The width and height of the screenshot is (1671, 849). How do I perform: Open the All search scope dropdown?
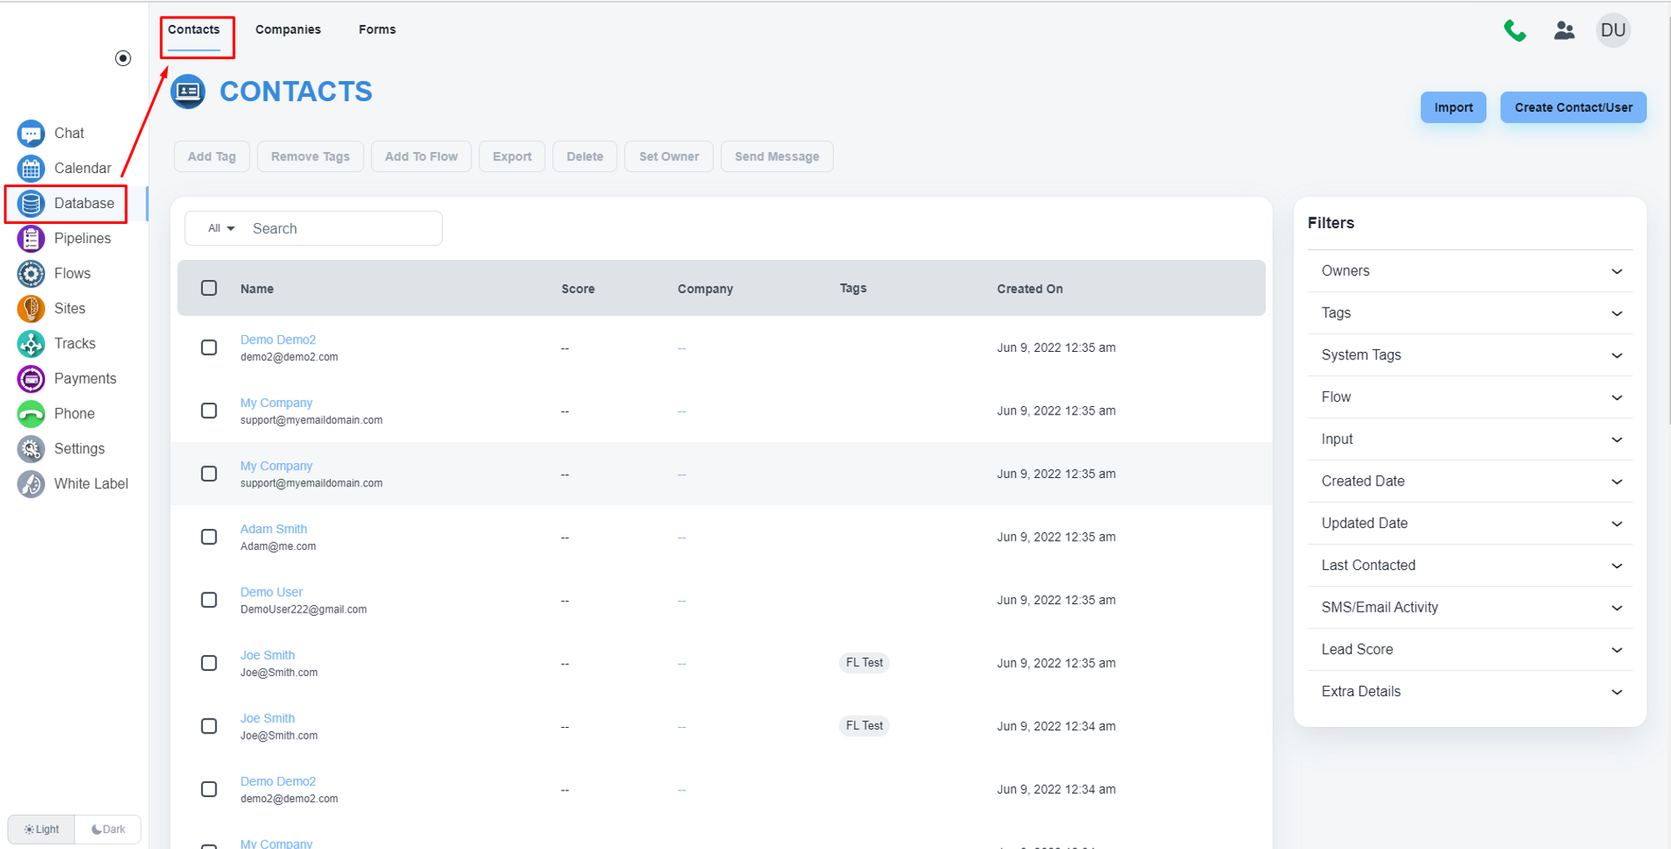(221, 229)
